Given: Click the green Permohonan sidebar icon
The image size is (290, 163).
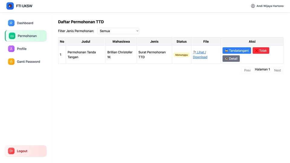Looking at the screenshot, I should click(12, 36).
